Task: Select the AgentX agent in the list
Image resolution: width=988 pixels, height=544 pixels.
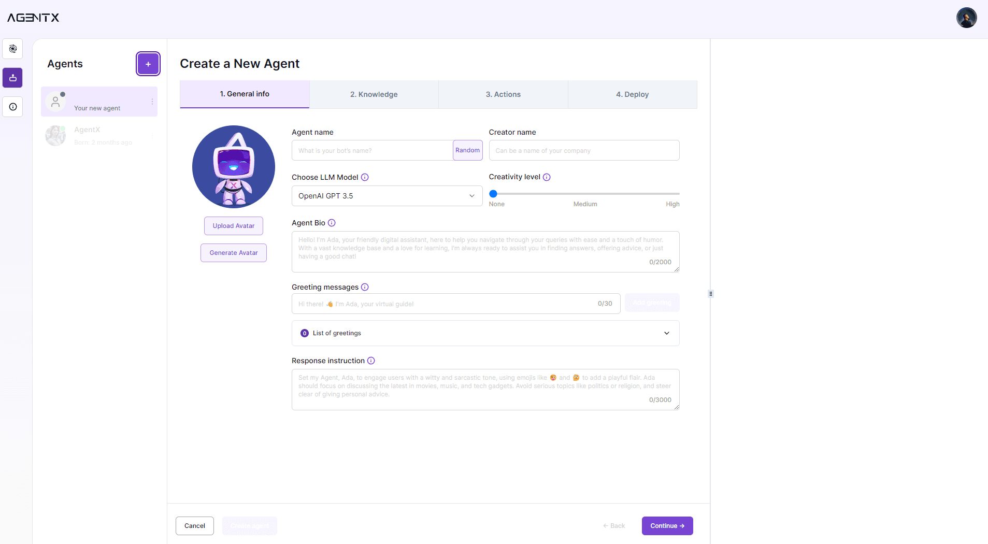Action: [x=99, y=136]
